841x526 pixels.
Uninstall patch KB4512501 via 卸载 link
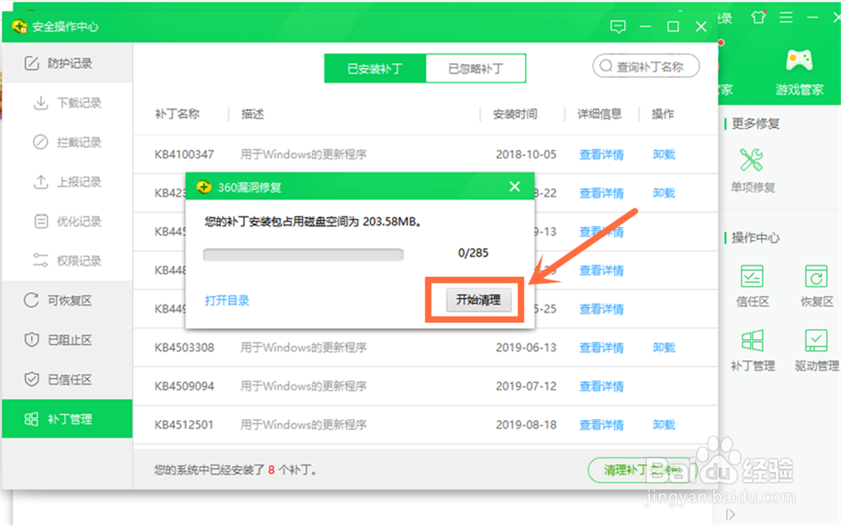[x=664, y=424]
